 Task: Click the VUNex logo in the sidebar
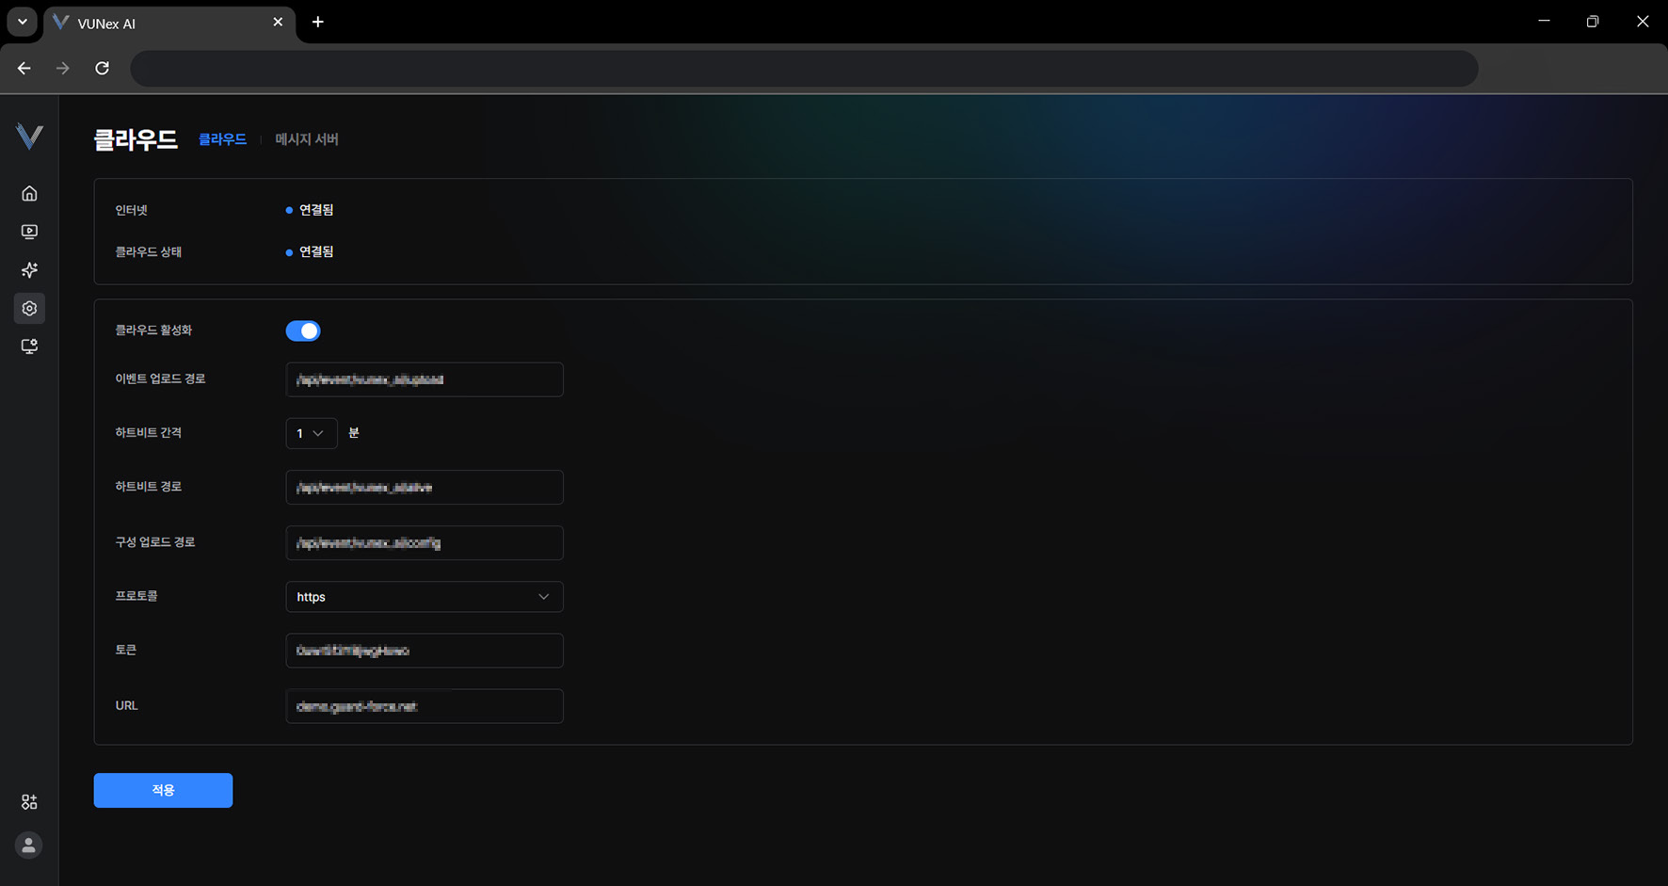(x=29, y=137)
